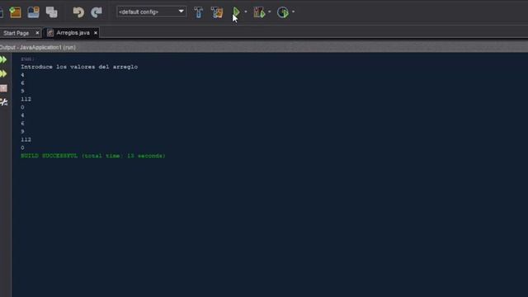528x297 pixels.
Task: Click the 'run:' line in output
Action: (27, 59)
